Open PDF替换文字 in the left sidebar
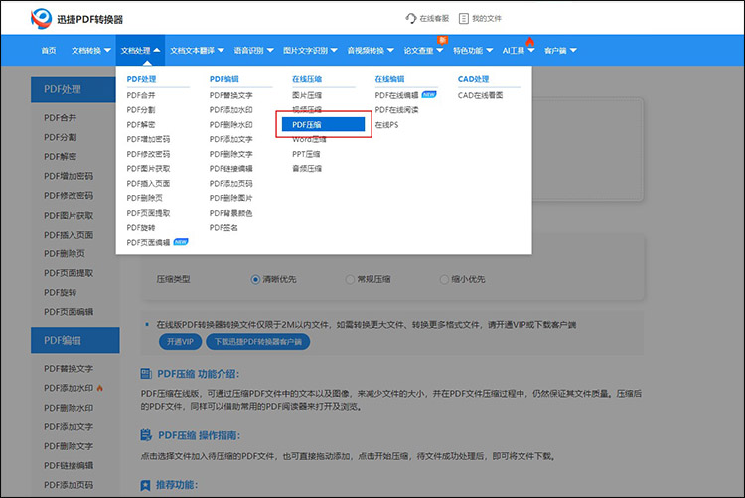Image resolution: width=745 pixels, height=498 pixels. click(x=69, y=369)
